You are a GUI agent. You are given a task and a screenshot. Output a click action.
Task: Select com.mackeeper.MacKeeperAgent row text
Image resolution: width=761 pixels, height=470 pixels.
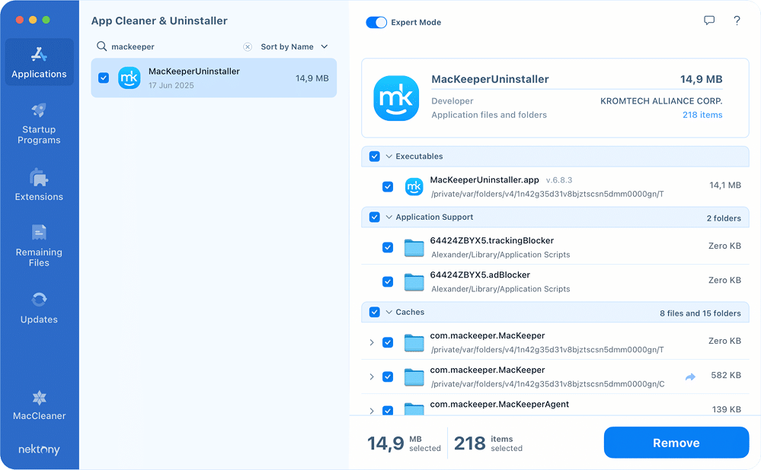500,404
